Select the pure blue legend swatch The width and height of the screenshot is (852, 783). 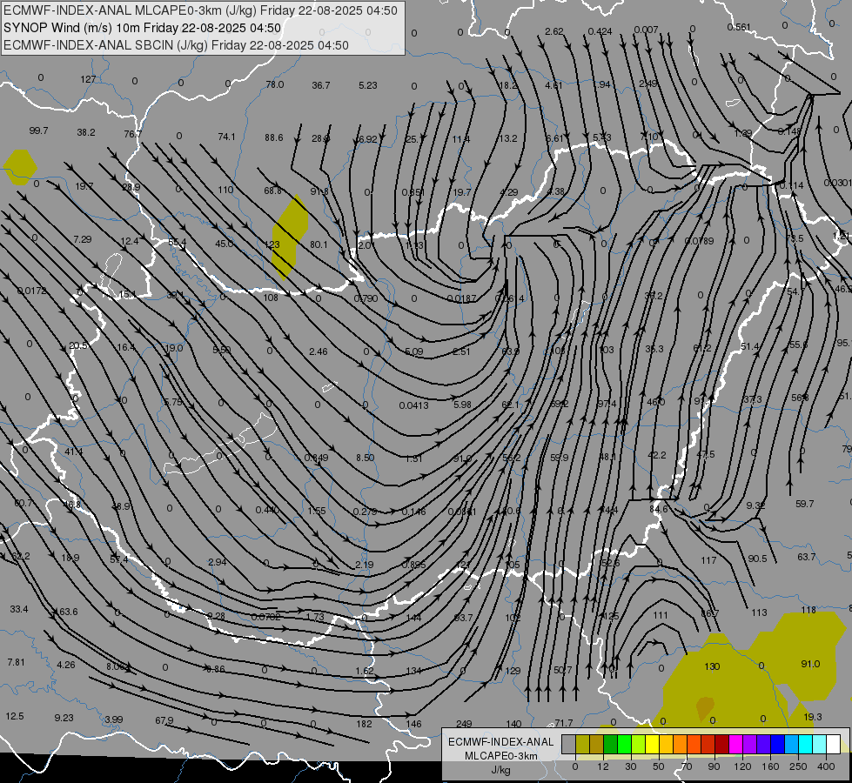(777, 744)
